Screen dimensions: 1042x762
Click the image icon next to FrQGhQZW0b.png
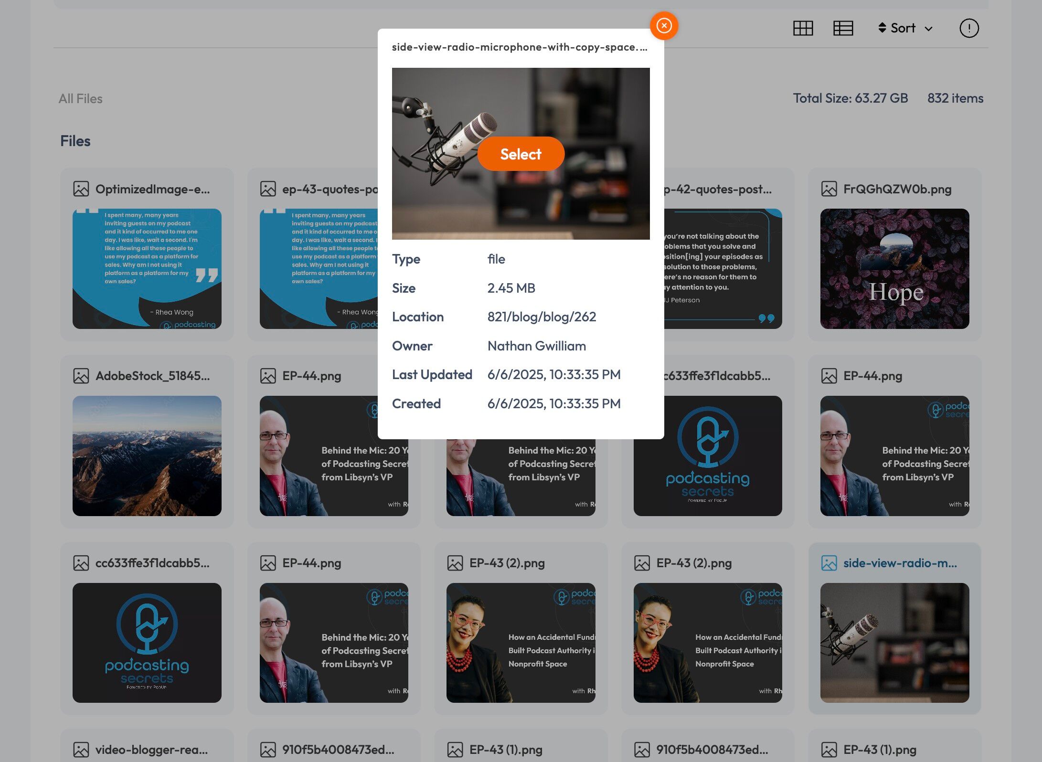pyautogui.click(x=829, y=189)
